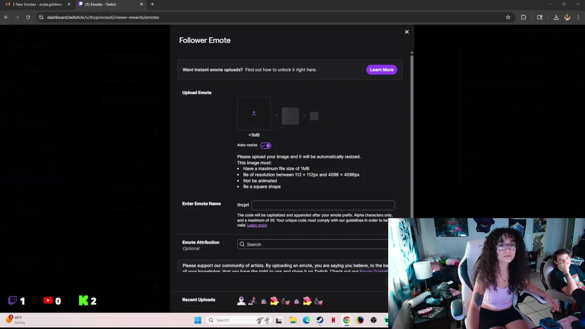Click the Chrome taskbar icon
Screen dimensions: 585x329
[346, 320]
